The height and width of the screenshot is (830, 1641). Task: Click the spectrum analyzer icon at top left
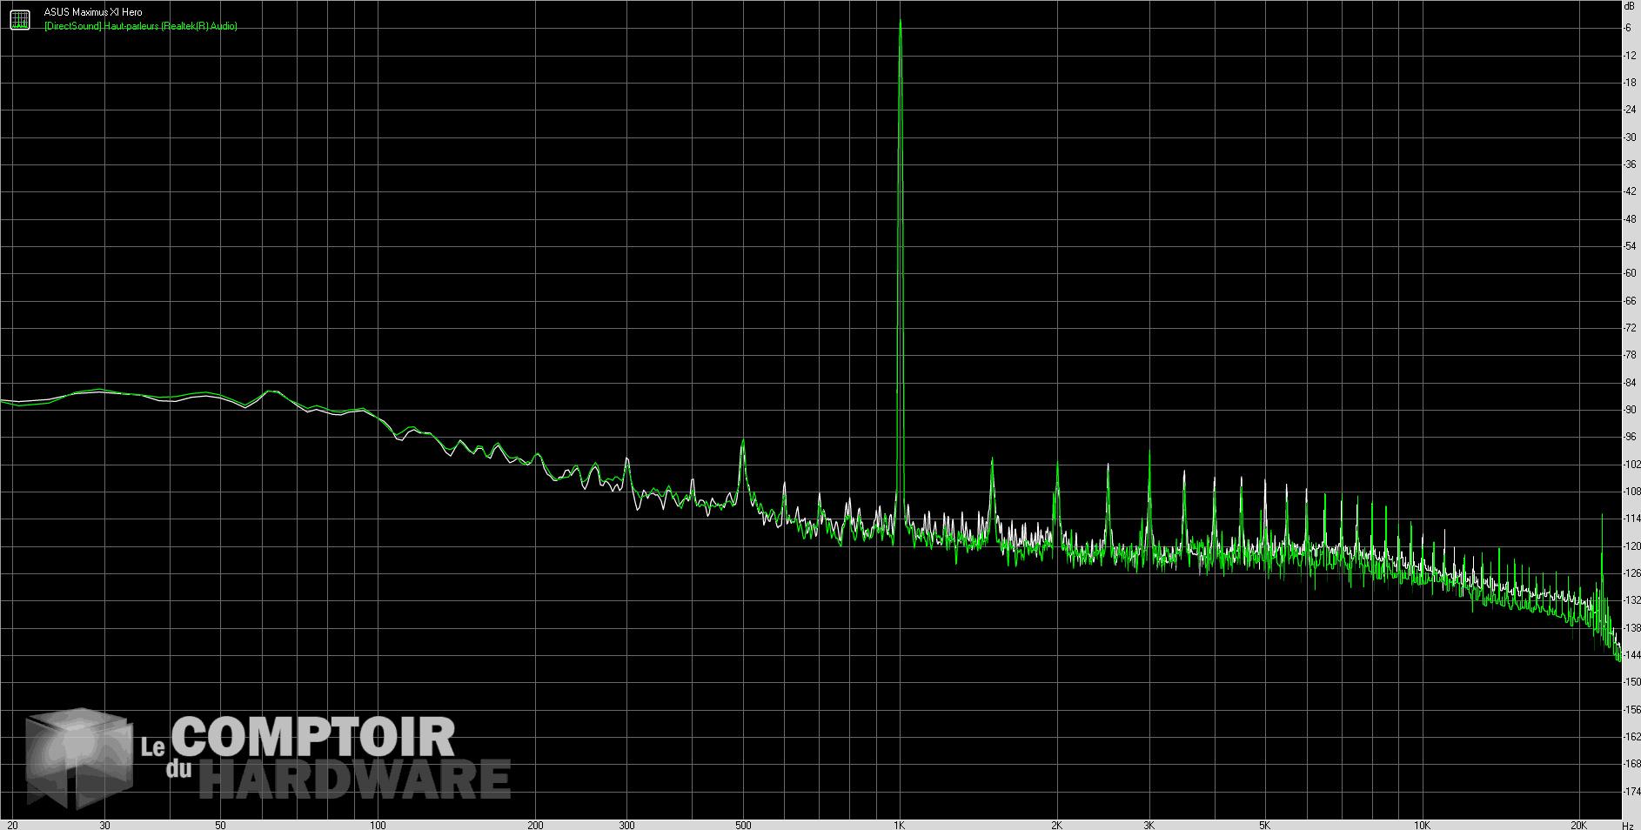coord(20,19)
